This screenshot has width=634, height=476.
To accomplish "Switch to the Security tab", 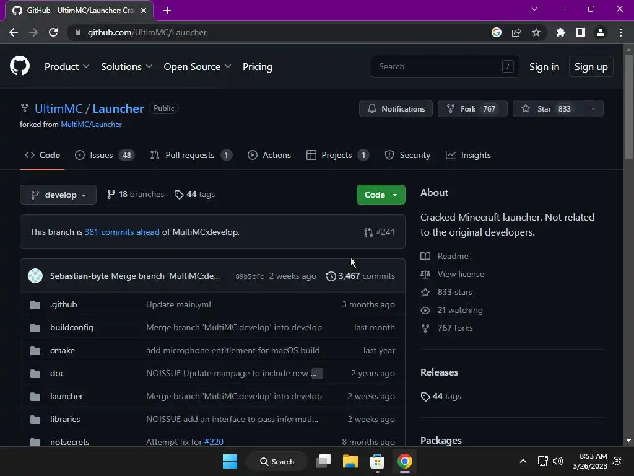I will pyautogui.click(x=407, y=155).
